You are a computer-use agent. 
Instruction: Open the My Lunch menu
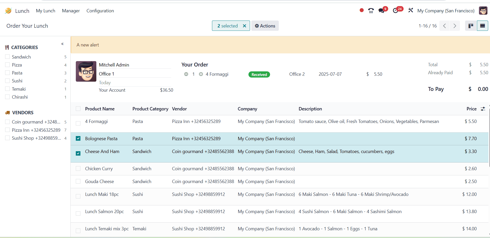click(45, 11)
